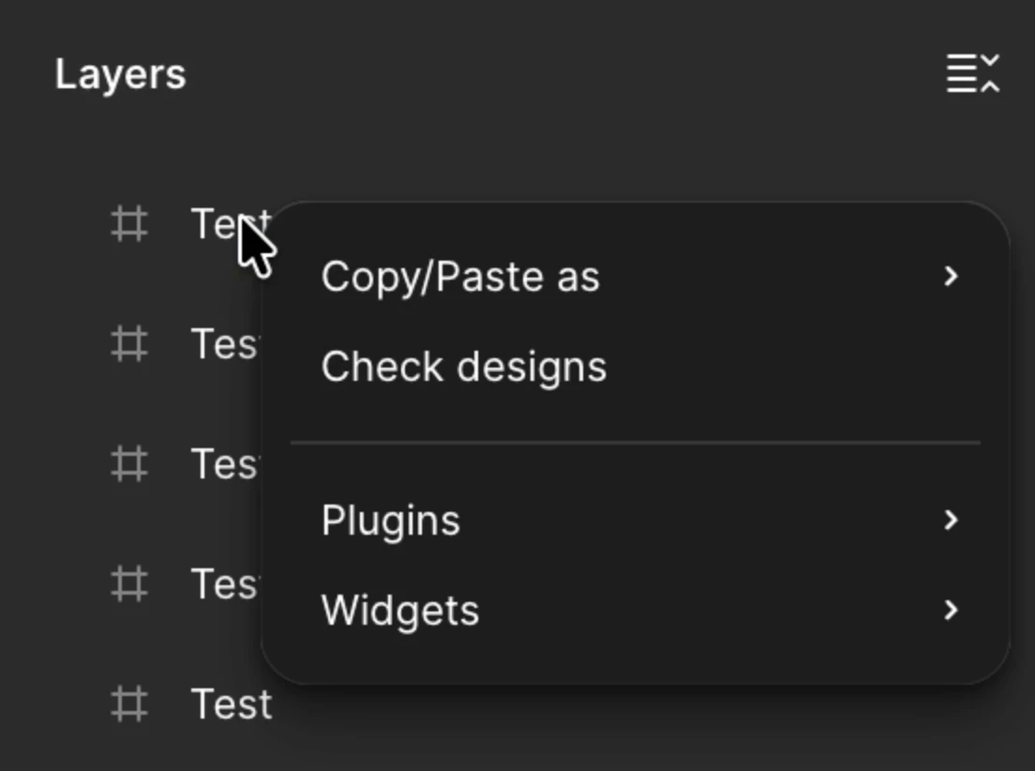Click the frame icon of fourth Test layer

coord(128,584)
